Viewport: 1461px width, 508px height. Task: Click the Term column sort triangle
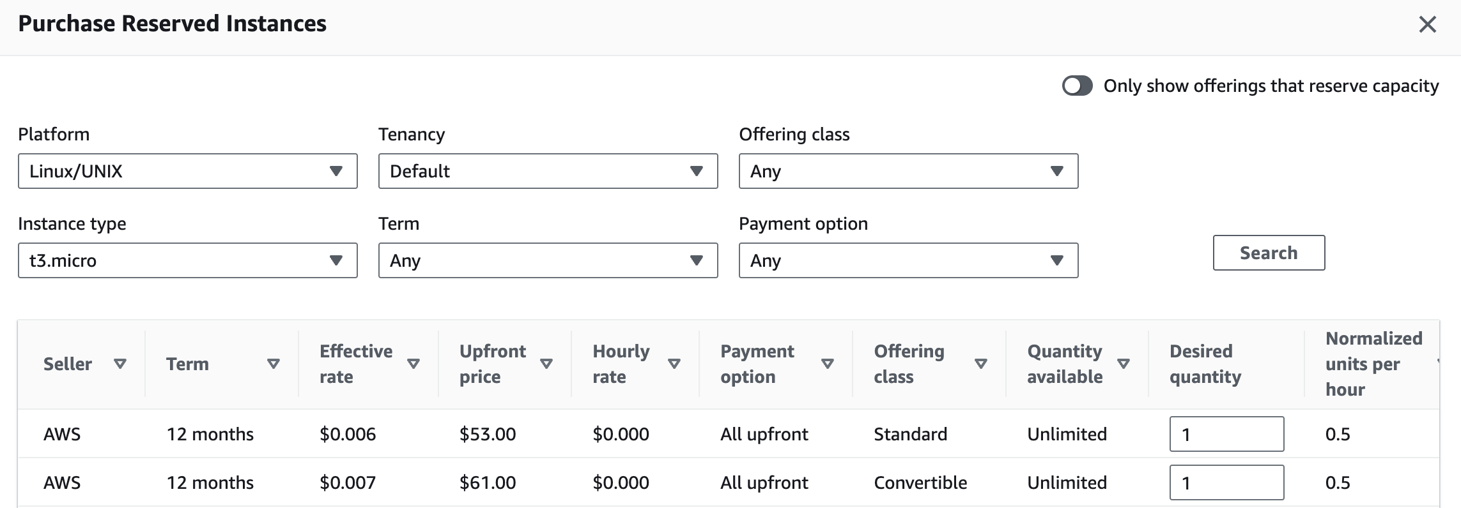pyautogui.click(x=274, y=364)
